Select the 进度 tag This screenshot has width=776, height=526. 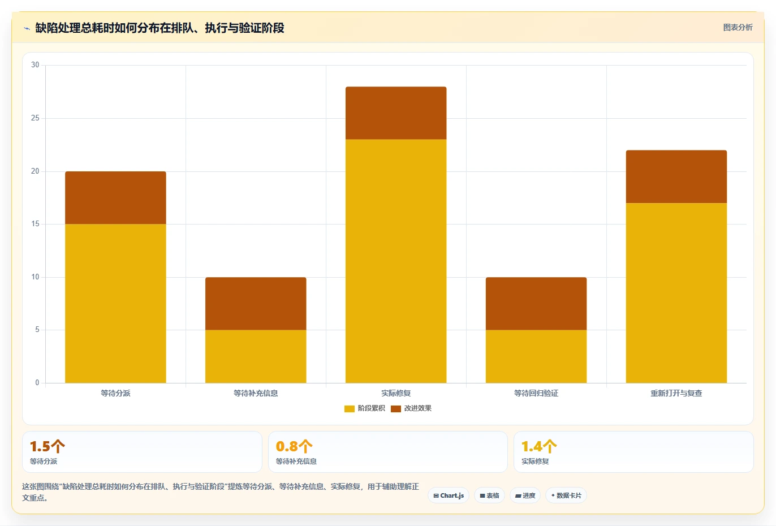click(x=525, y=495)
